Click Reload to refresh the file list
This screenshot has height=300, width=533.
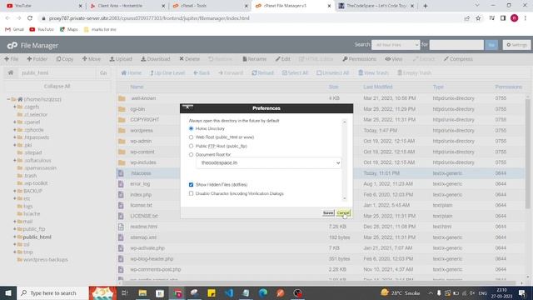tap(263, 72)
